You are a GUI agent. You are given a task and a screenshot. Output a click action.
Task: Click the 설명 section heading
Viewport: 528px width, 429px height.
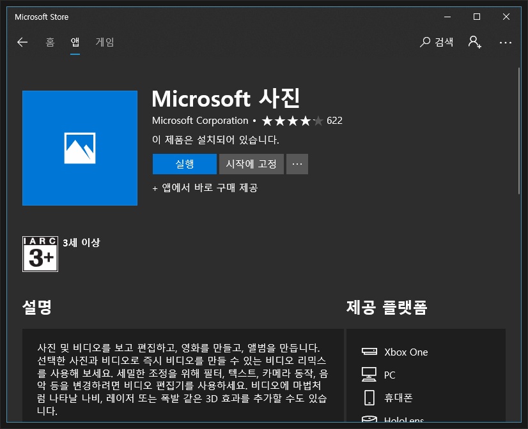pyautogui.click(x=37, y=307)
